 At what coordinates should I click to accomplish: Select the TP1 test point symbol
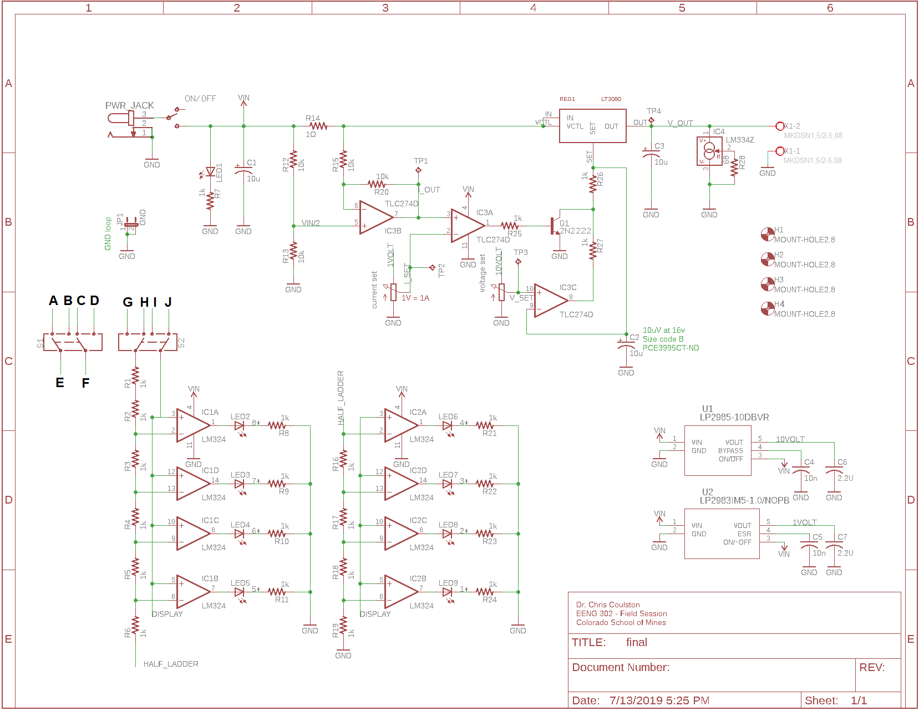418,170
